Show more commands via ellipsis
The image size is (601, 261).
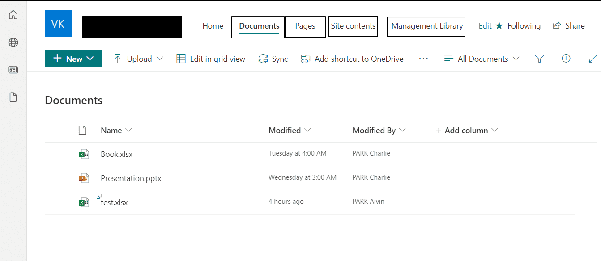point(423,59)
